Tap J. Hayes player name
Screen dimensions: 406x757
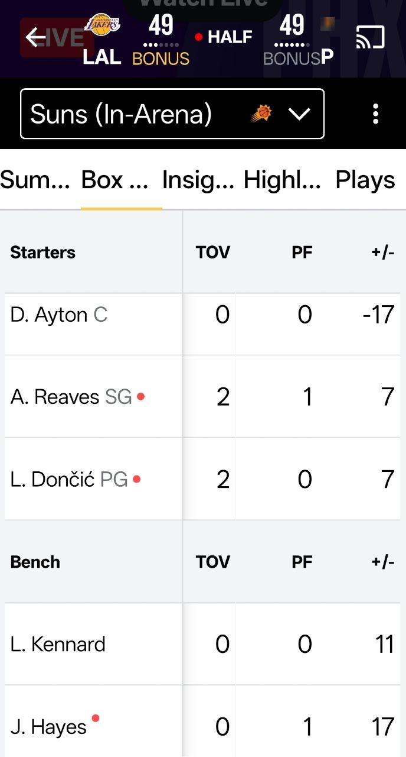(49, 727)
